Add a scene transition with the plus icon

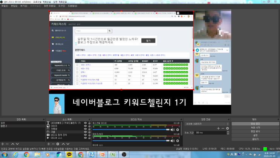[x=218, y=128]
